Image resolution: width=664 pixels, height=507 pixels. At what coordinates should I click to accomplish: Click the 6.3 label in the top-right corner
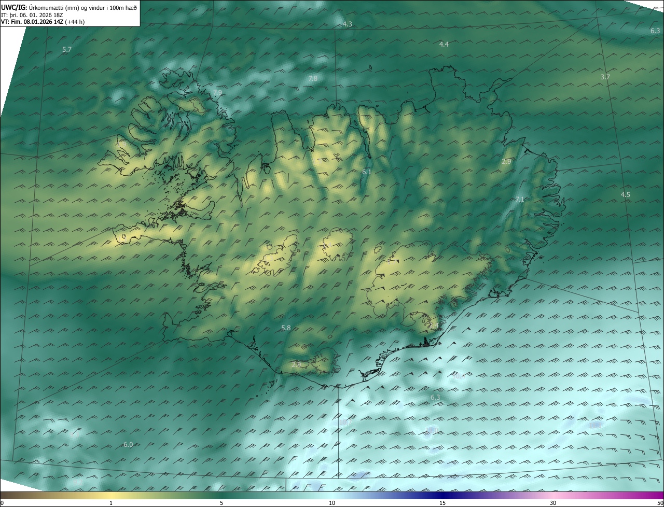tap(655, 31)
